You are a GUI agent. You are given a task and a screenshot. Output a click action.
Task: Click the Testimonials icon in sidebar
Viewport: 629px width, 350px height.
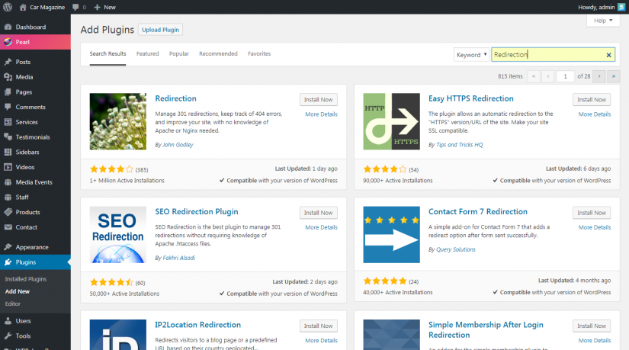click(8, 137)
